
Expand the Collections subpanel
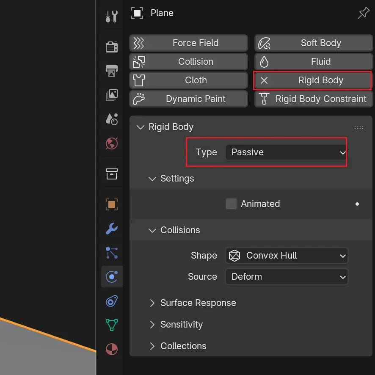[152, 346]
